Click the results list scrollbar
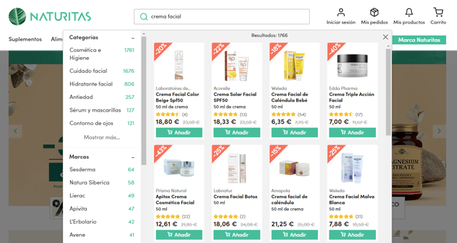 (388, 92)
